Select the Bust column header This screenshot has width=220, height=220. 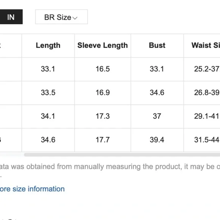coord(157,46)
